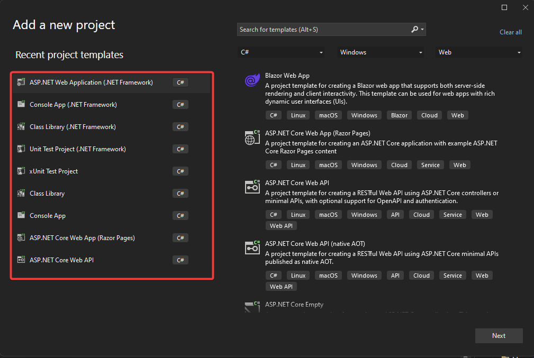This screenshot has height=358, width=534.
Task: Select the ASP.NET Core Web App (Razor Pages) icon
Action: [x=251, y=138]
